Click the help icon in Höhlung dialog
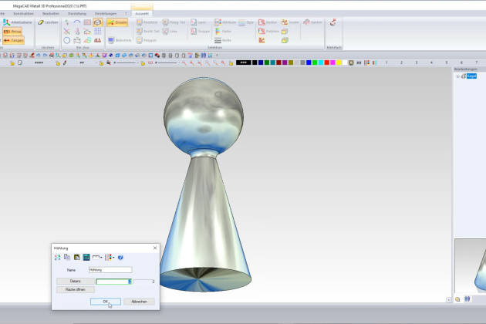 tap(120, 257)
